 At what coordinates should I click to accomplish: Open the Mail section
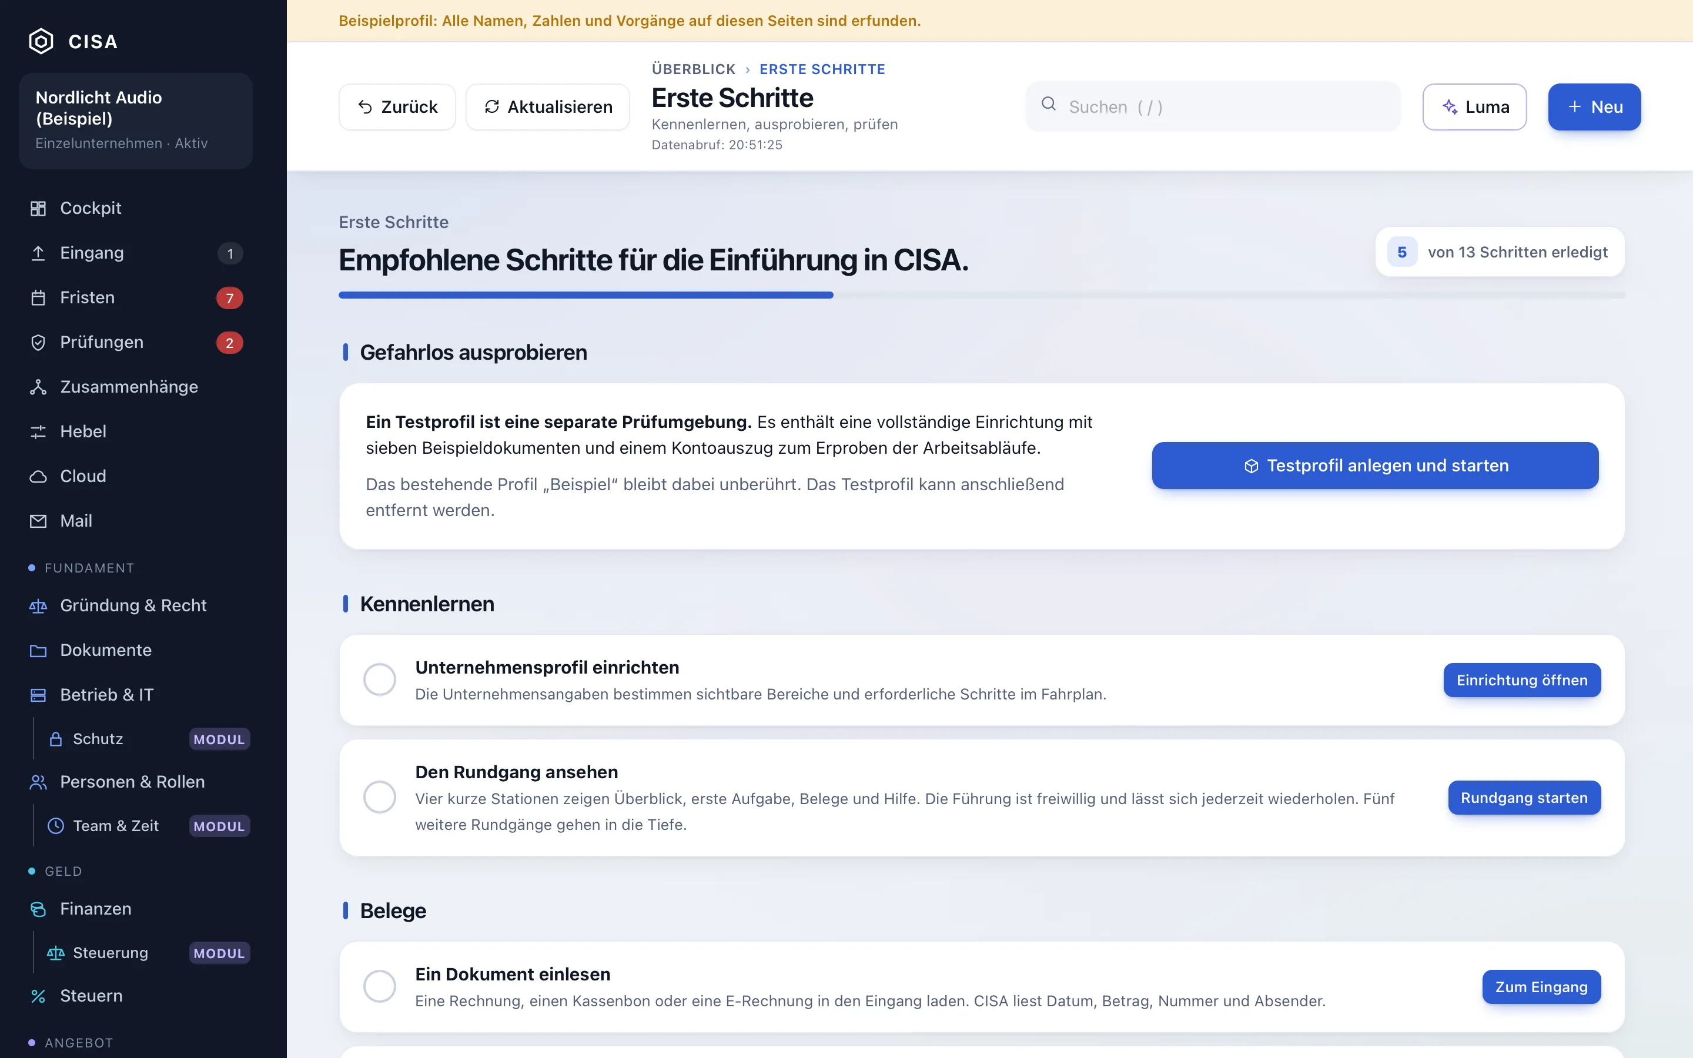[x=135, y=521]
